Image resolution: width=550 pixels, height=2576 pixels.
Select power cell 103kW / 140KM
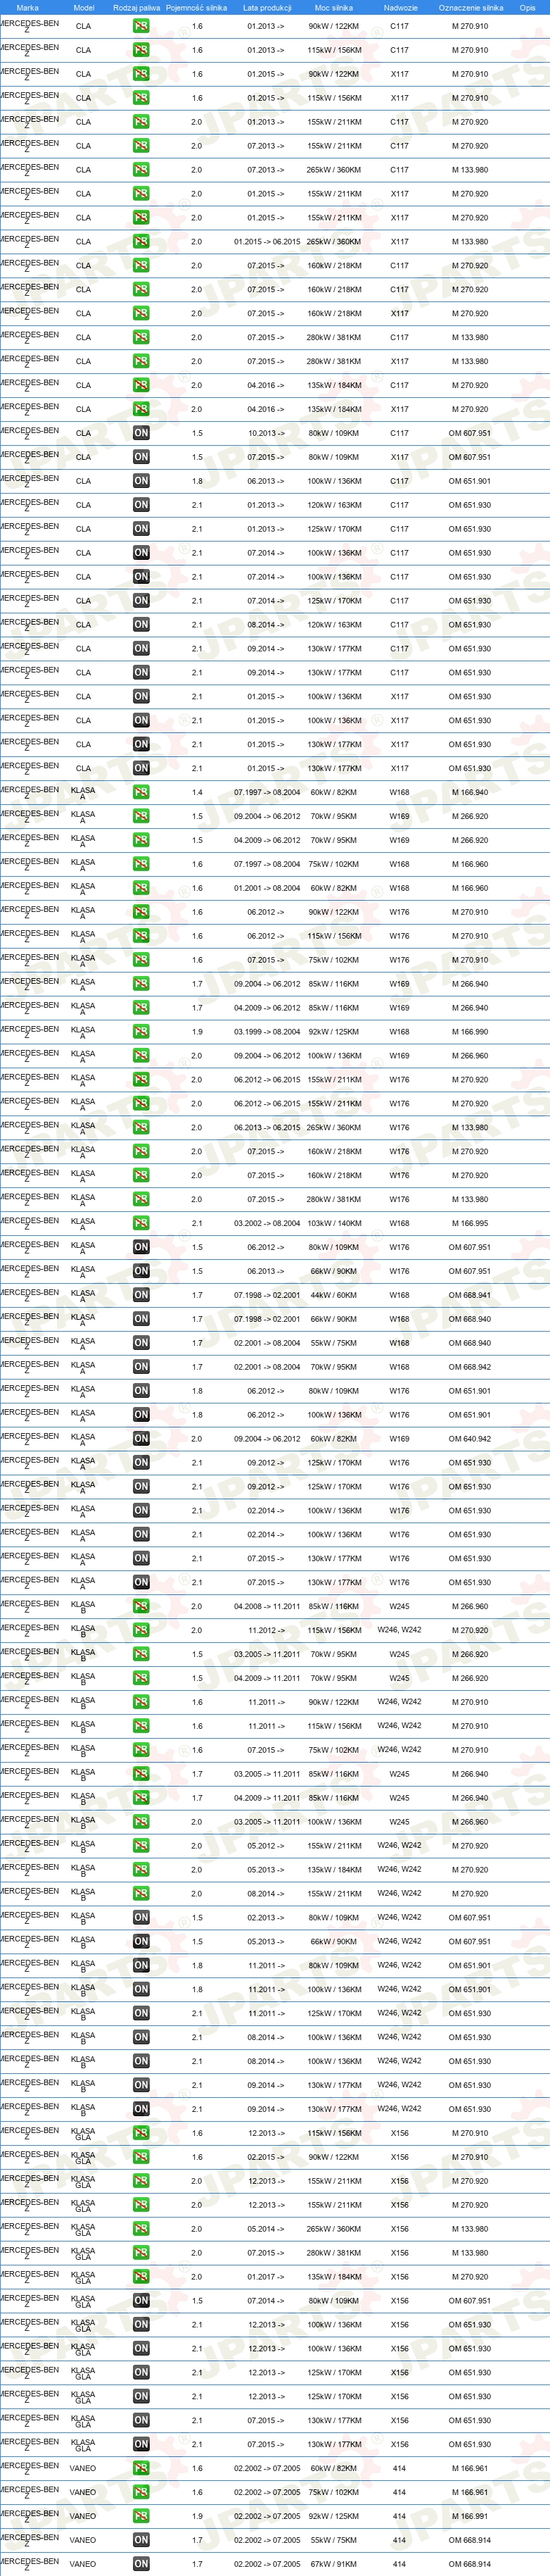point(333,1223)
